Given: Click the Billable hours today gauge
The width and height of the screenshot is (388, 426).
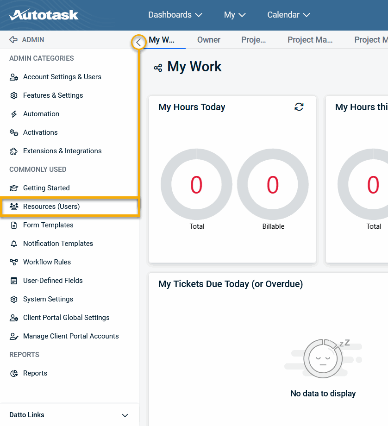Looking at the screenshot, I should click(x=273, y=184).
